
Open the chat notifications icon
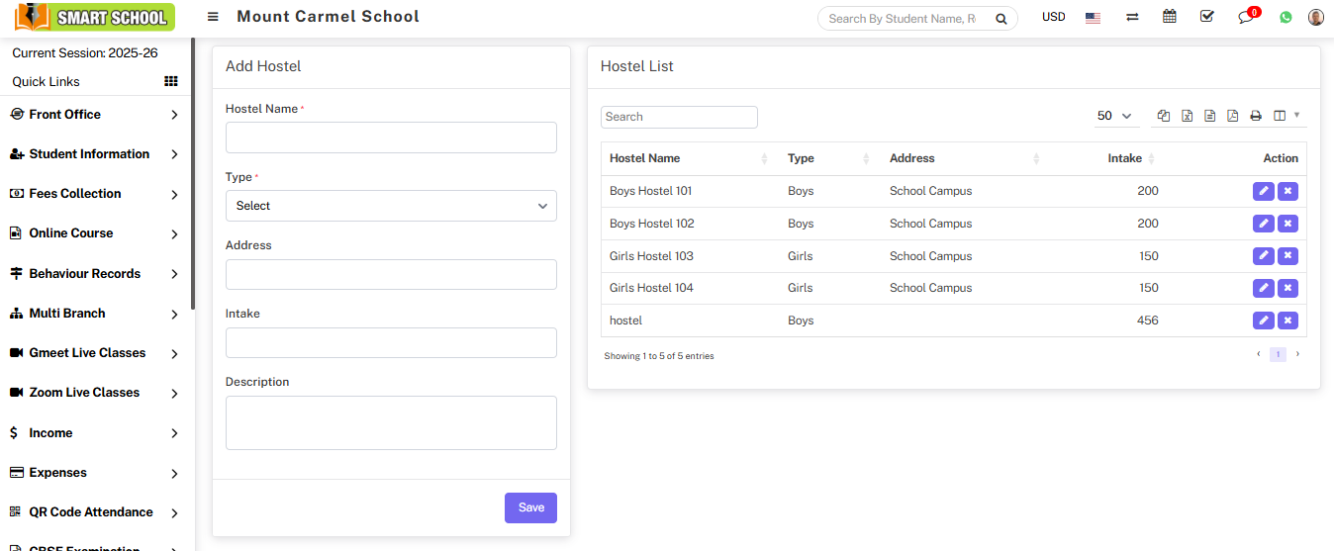1246,18
